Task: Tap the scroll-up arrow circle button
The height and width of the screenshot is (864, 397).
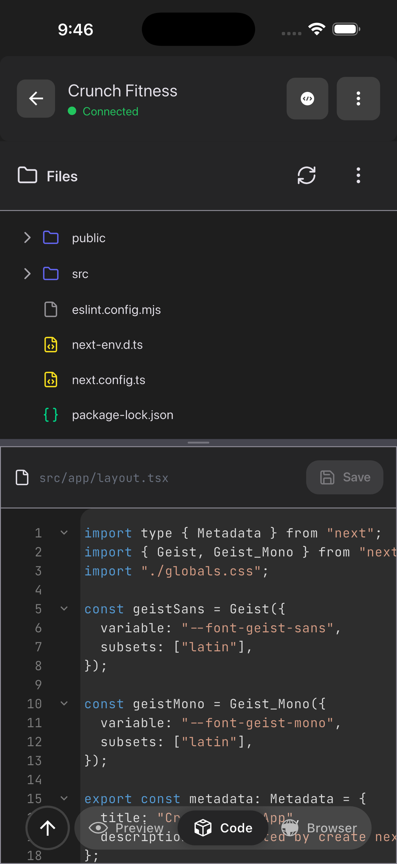Action: 48,828
